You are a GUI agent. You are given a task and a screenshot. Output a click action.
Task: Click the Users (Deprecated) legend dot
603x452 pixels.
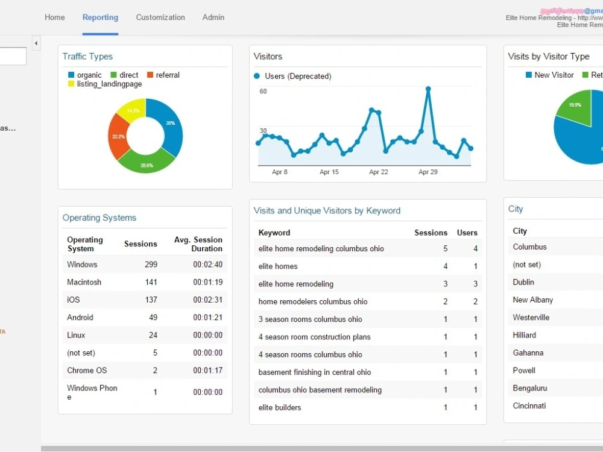(x=257, y=76)
